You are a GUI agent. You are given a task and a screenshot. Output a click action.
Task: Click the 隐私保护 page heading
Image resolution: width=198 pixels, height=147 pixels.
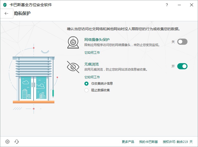pos(22,13)
